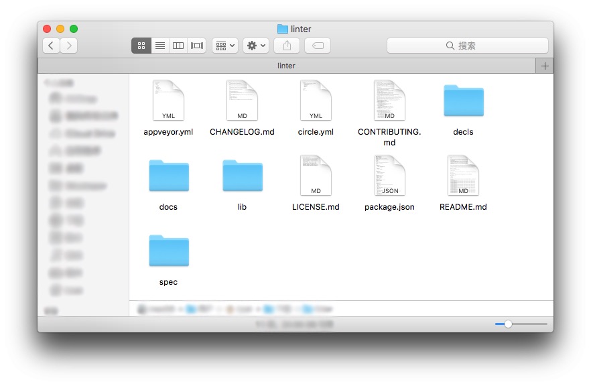Expand the gear Action menu
Image resolution: width=591 pixels, height=386 pixels.
click(x=256, y=46)
